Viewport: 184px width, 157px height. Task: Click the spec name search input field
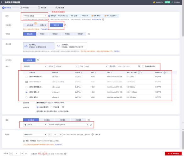128,66
